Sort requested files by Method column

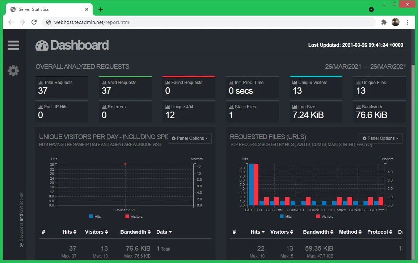click(x=350, y=232)
